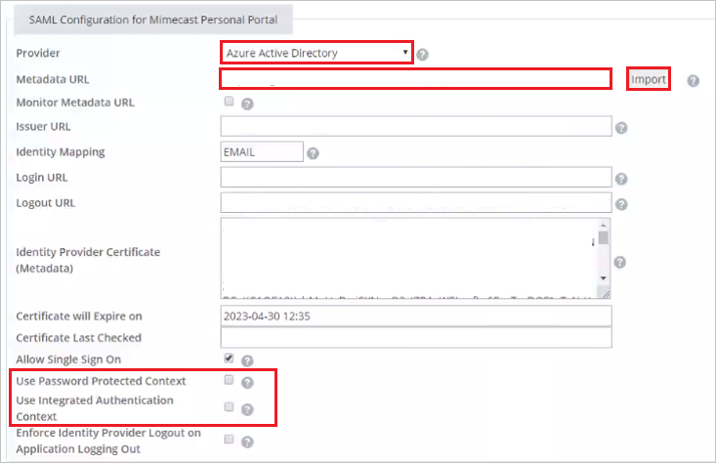The image size is (716, 463).
Task: Enable Enforce Identity Provider Logout checkbox
Action: coord(230,440)
